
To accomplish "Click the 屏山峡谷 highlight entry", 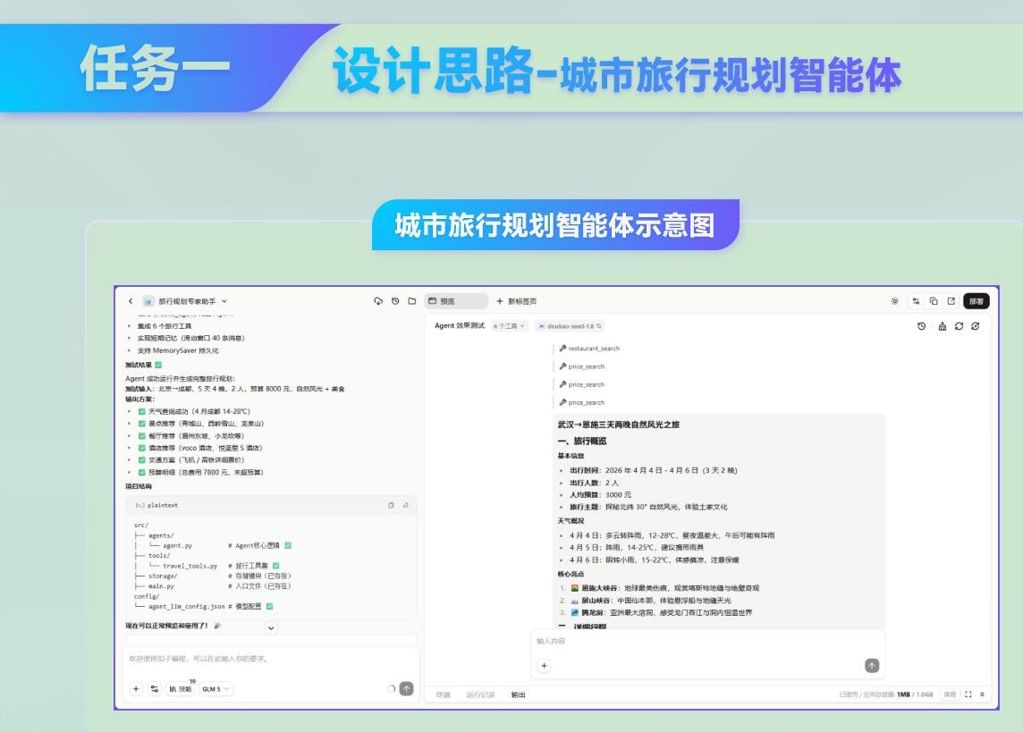I will point(650,601).
